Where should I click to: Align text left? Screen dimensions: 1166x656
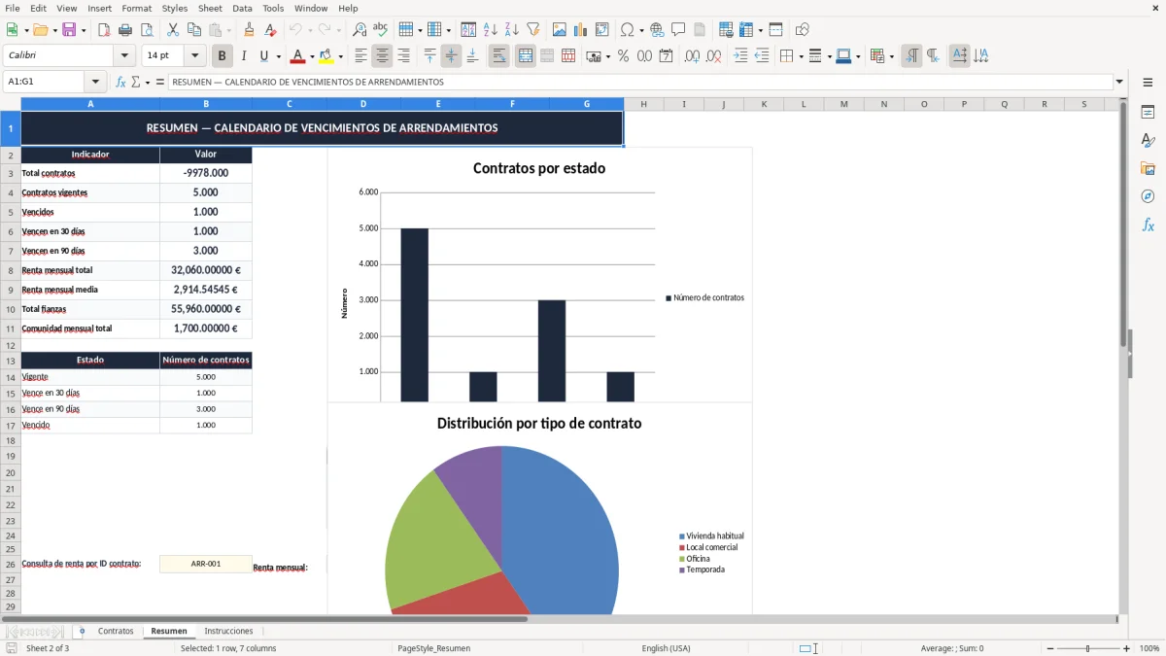tap(360, 56)
